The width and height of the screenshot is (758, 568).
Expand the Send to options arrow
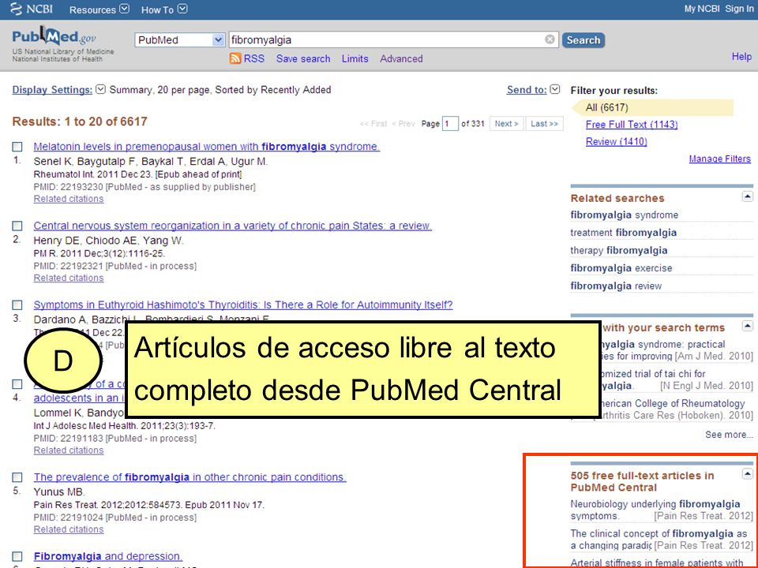[x=555, y=89]
